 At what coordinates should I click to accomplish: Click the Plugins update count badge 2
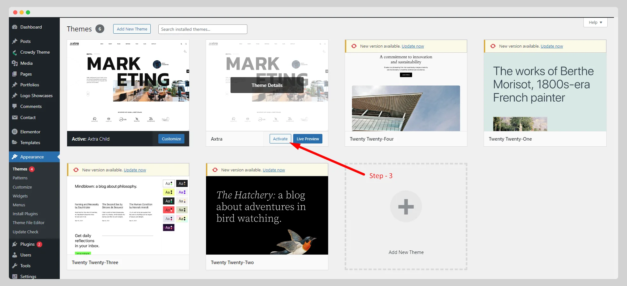[39, 244]
